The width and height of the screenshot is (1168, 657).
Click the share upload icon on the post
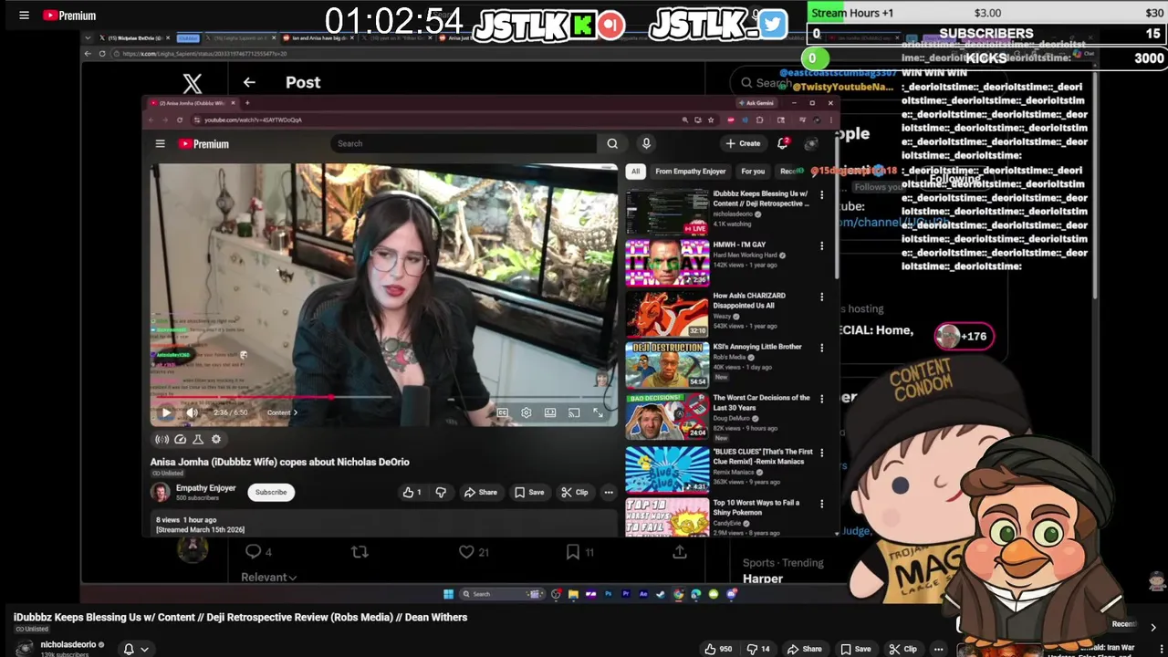pos(680,551)
